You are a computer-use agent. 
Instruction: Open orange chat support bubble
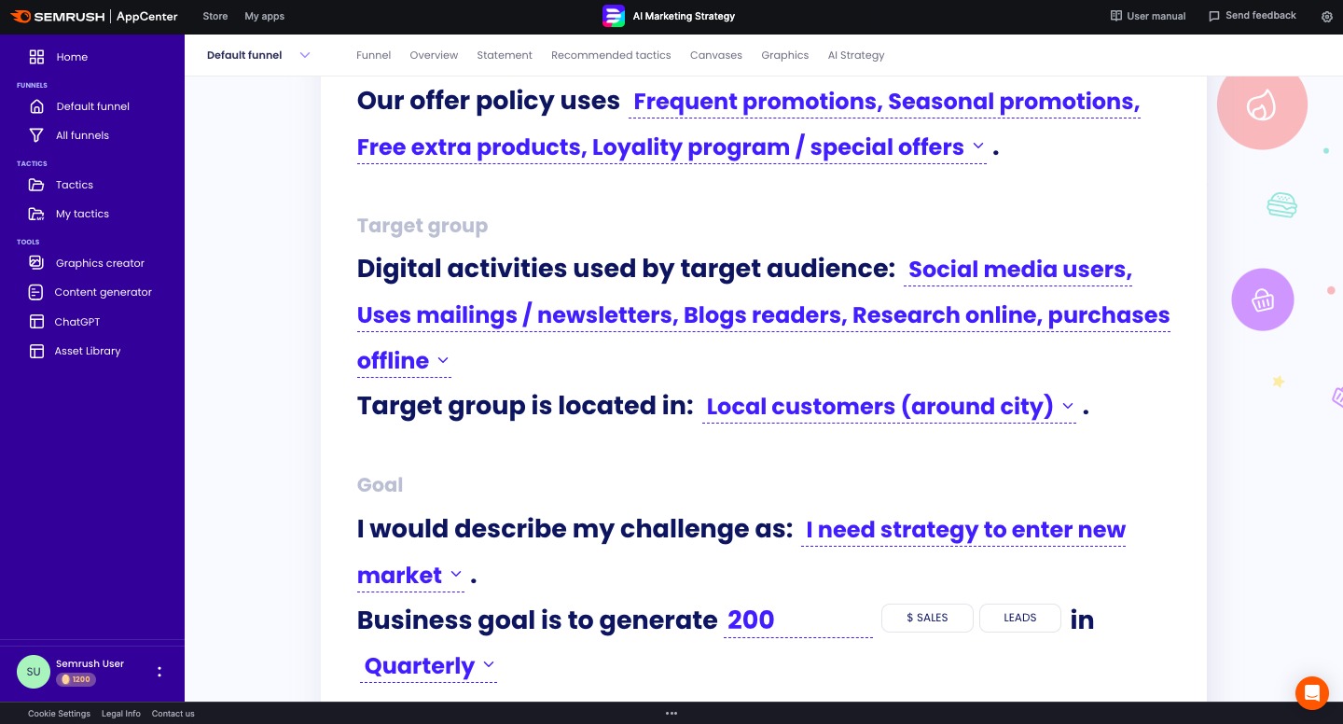click(x=1312, y=693)
